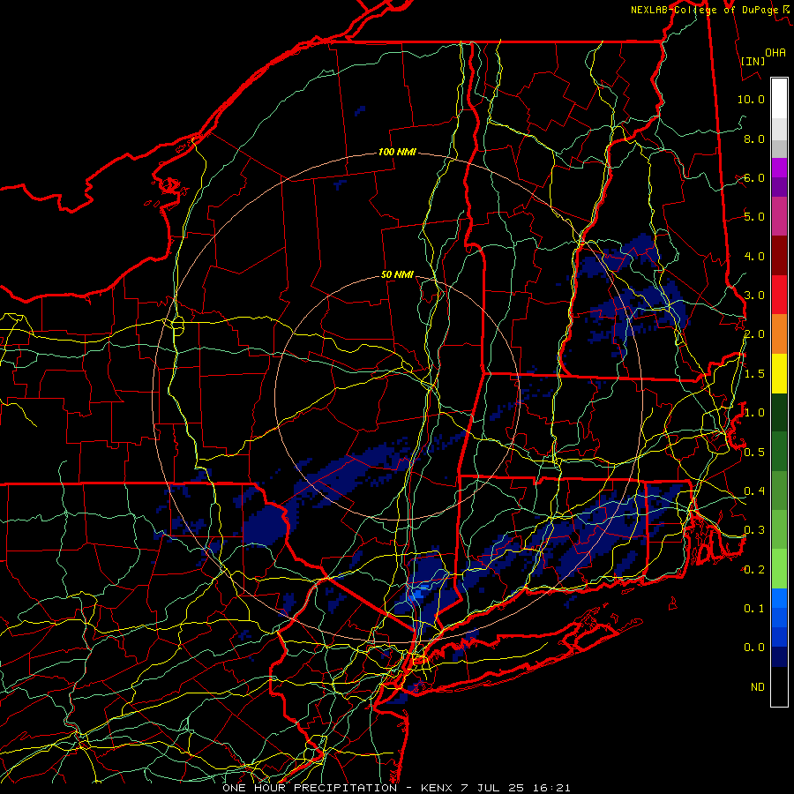Click the "3.0" legend value
794x794 pixels.
click(x=754, y=296)
